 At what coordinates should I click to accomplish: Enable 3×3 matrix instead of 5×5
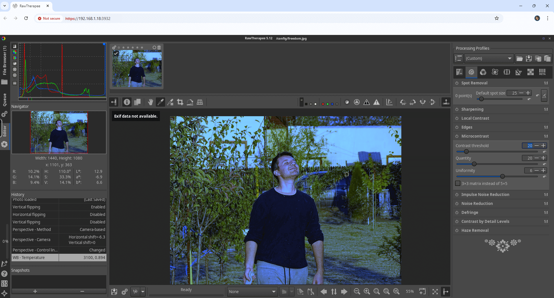point(458,183)
